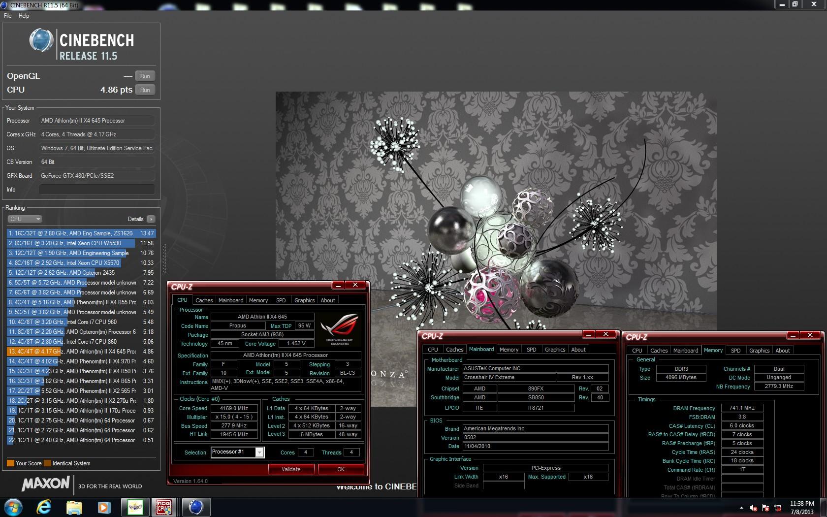Select CPU tab in CPU-Z Mainboard window
The height and width of the screenshot is (517, 827).
pos(433,350)
